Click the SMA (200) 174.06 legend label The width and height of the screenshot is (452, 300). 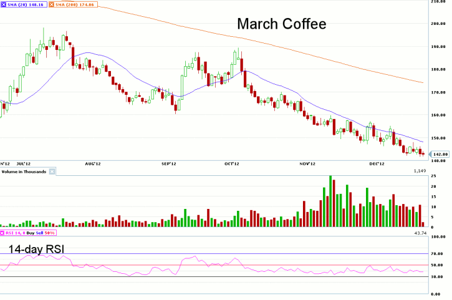75,4
